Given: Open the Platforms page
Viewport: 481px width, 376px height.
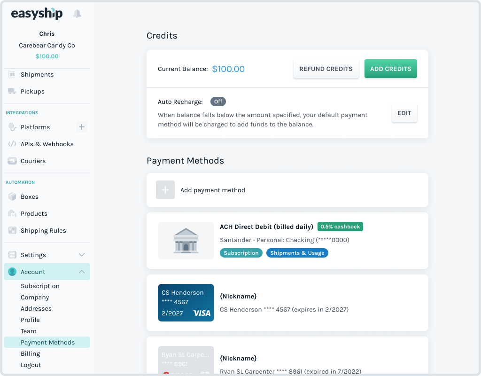Looking at the screenshot, I should pos(35,127).
